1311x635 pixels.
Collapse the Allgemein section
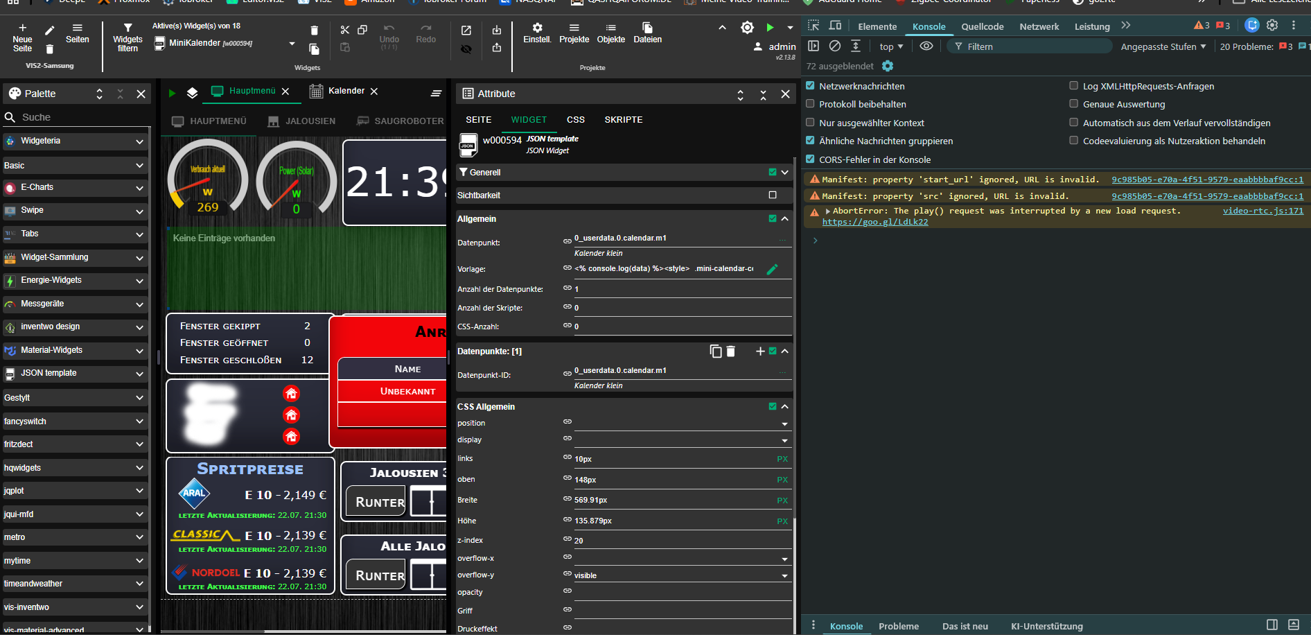[785, 218]
